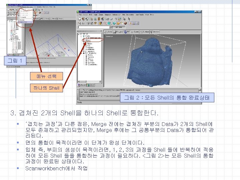The width and height of the screenshot is (240, 180).
Task: Open the File menu in the right window
Action: (80, 15)
